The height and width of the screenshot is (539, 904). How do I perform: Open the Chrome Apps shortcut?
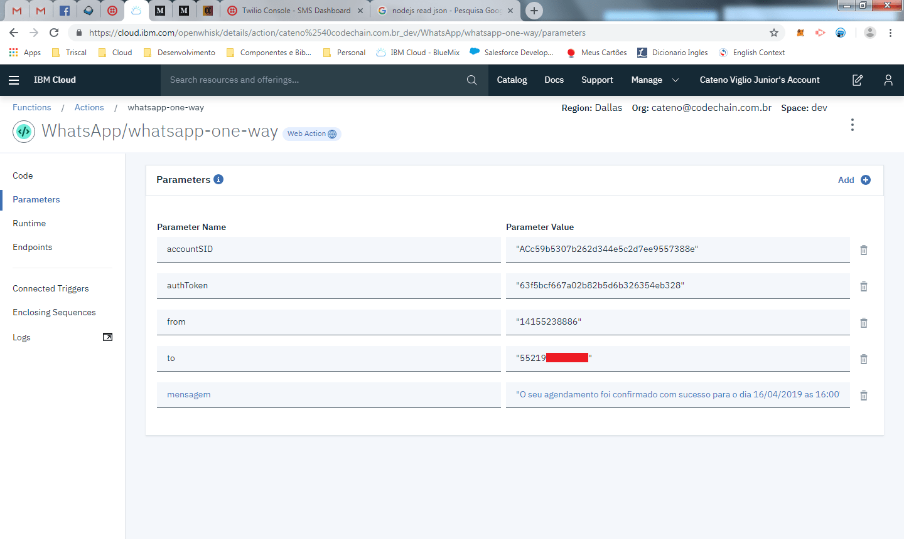click(x=25, y=53)
